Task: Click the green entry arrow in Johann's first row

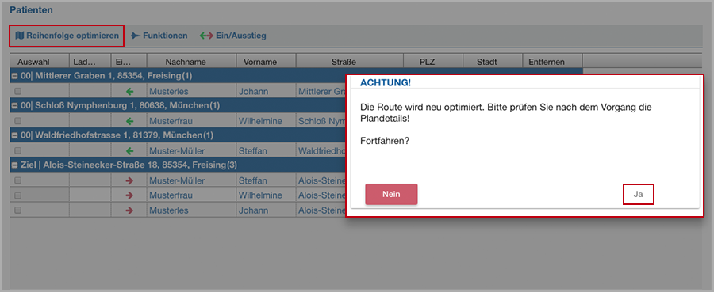Action: pos(130,92)
